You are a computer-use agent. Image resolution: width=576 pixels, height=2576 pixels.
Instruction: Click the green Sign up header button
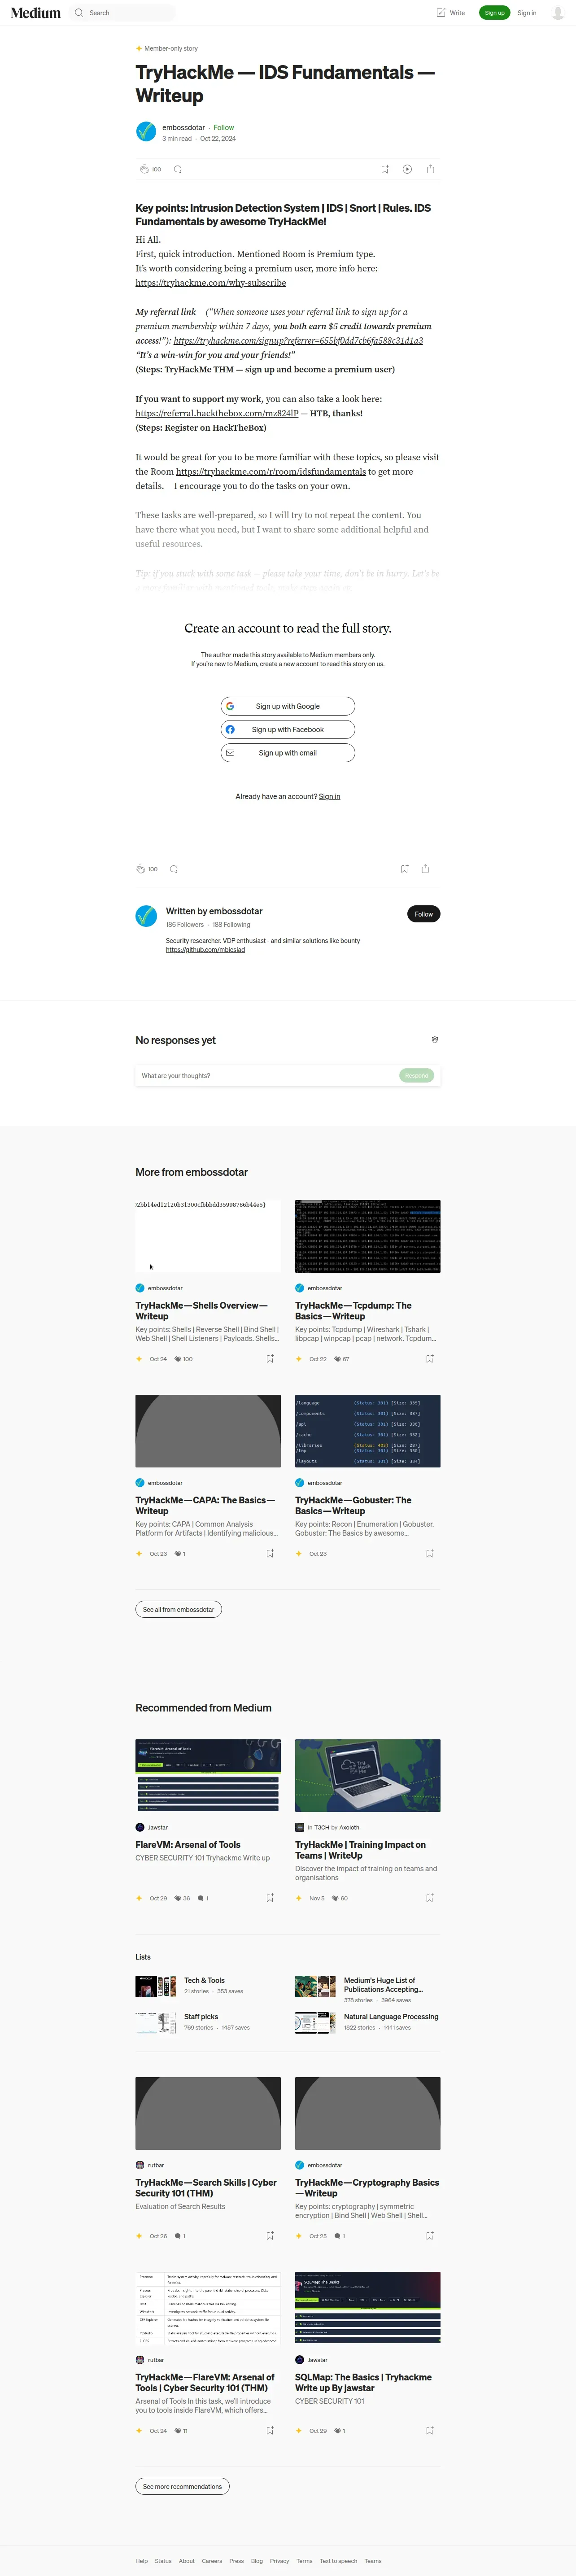(494, 13)
